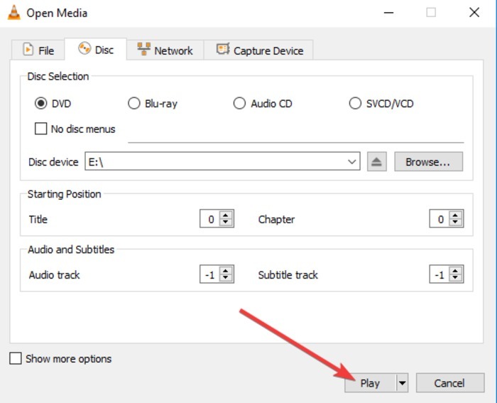Choose the Blu-ray disc option
The width and height of the screenshot is (497, 403).
(133, 104)
